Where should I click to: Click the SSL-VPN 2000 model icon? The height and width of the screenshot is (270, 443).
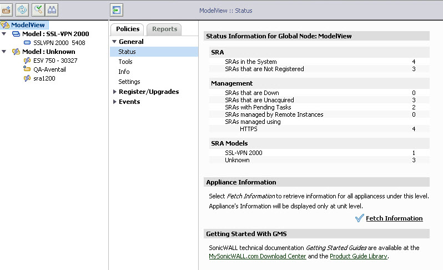pos(16,34)
